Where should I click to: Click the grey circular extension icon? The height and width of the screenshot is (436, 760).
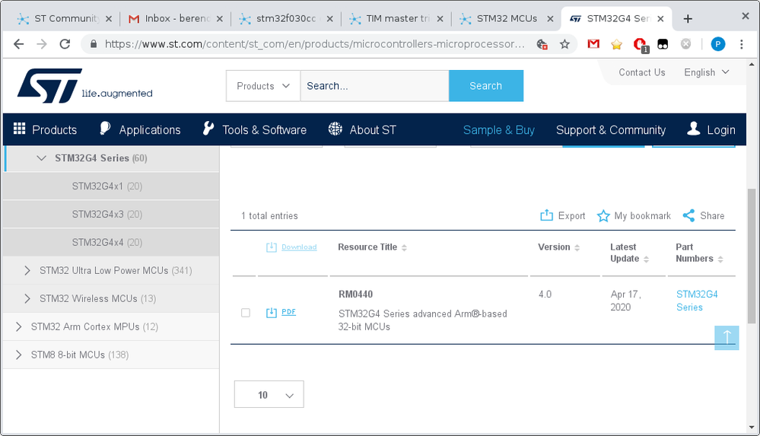(686, 44)
